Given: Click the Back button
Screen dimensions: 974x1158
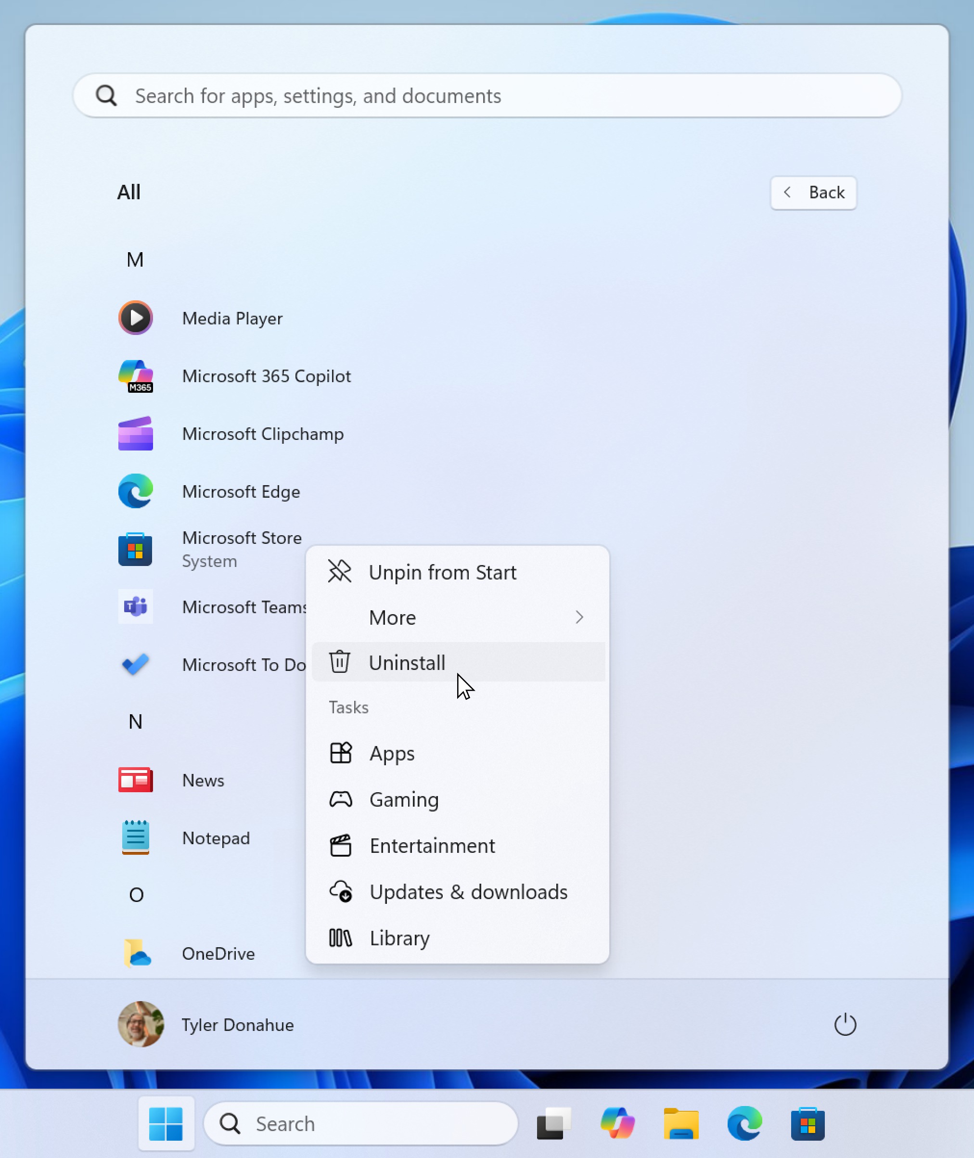Looking at the screenshot, I should [x=813, y=193].
